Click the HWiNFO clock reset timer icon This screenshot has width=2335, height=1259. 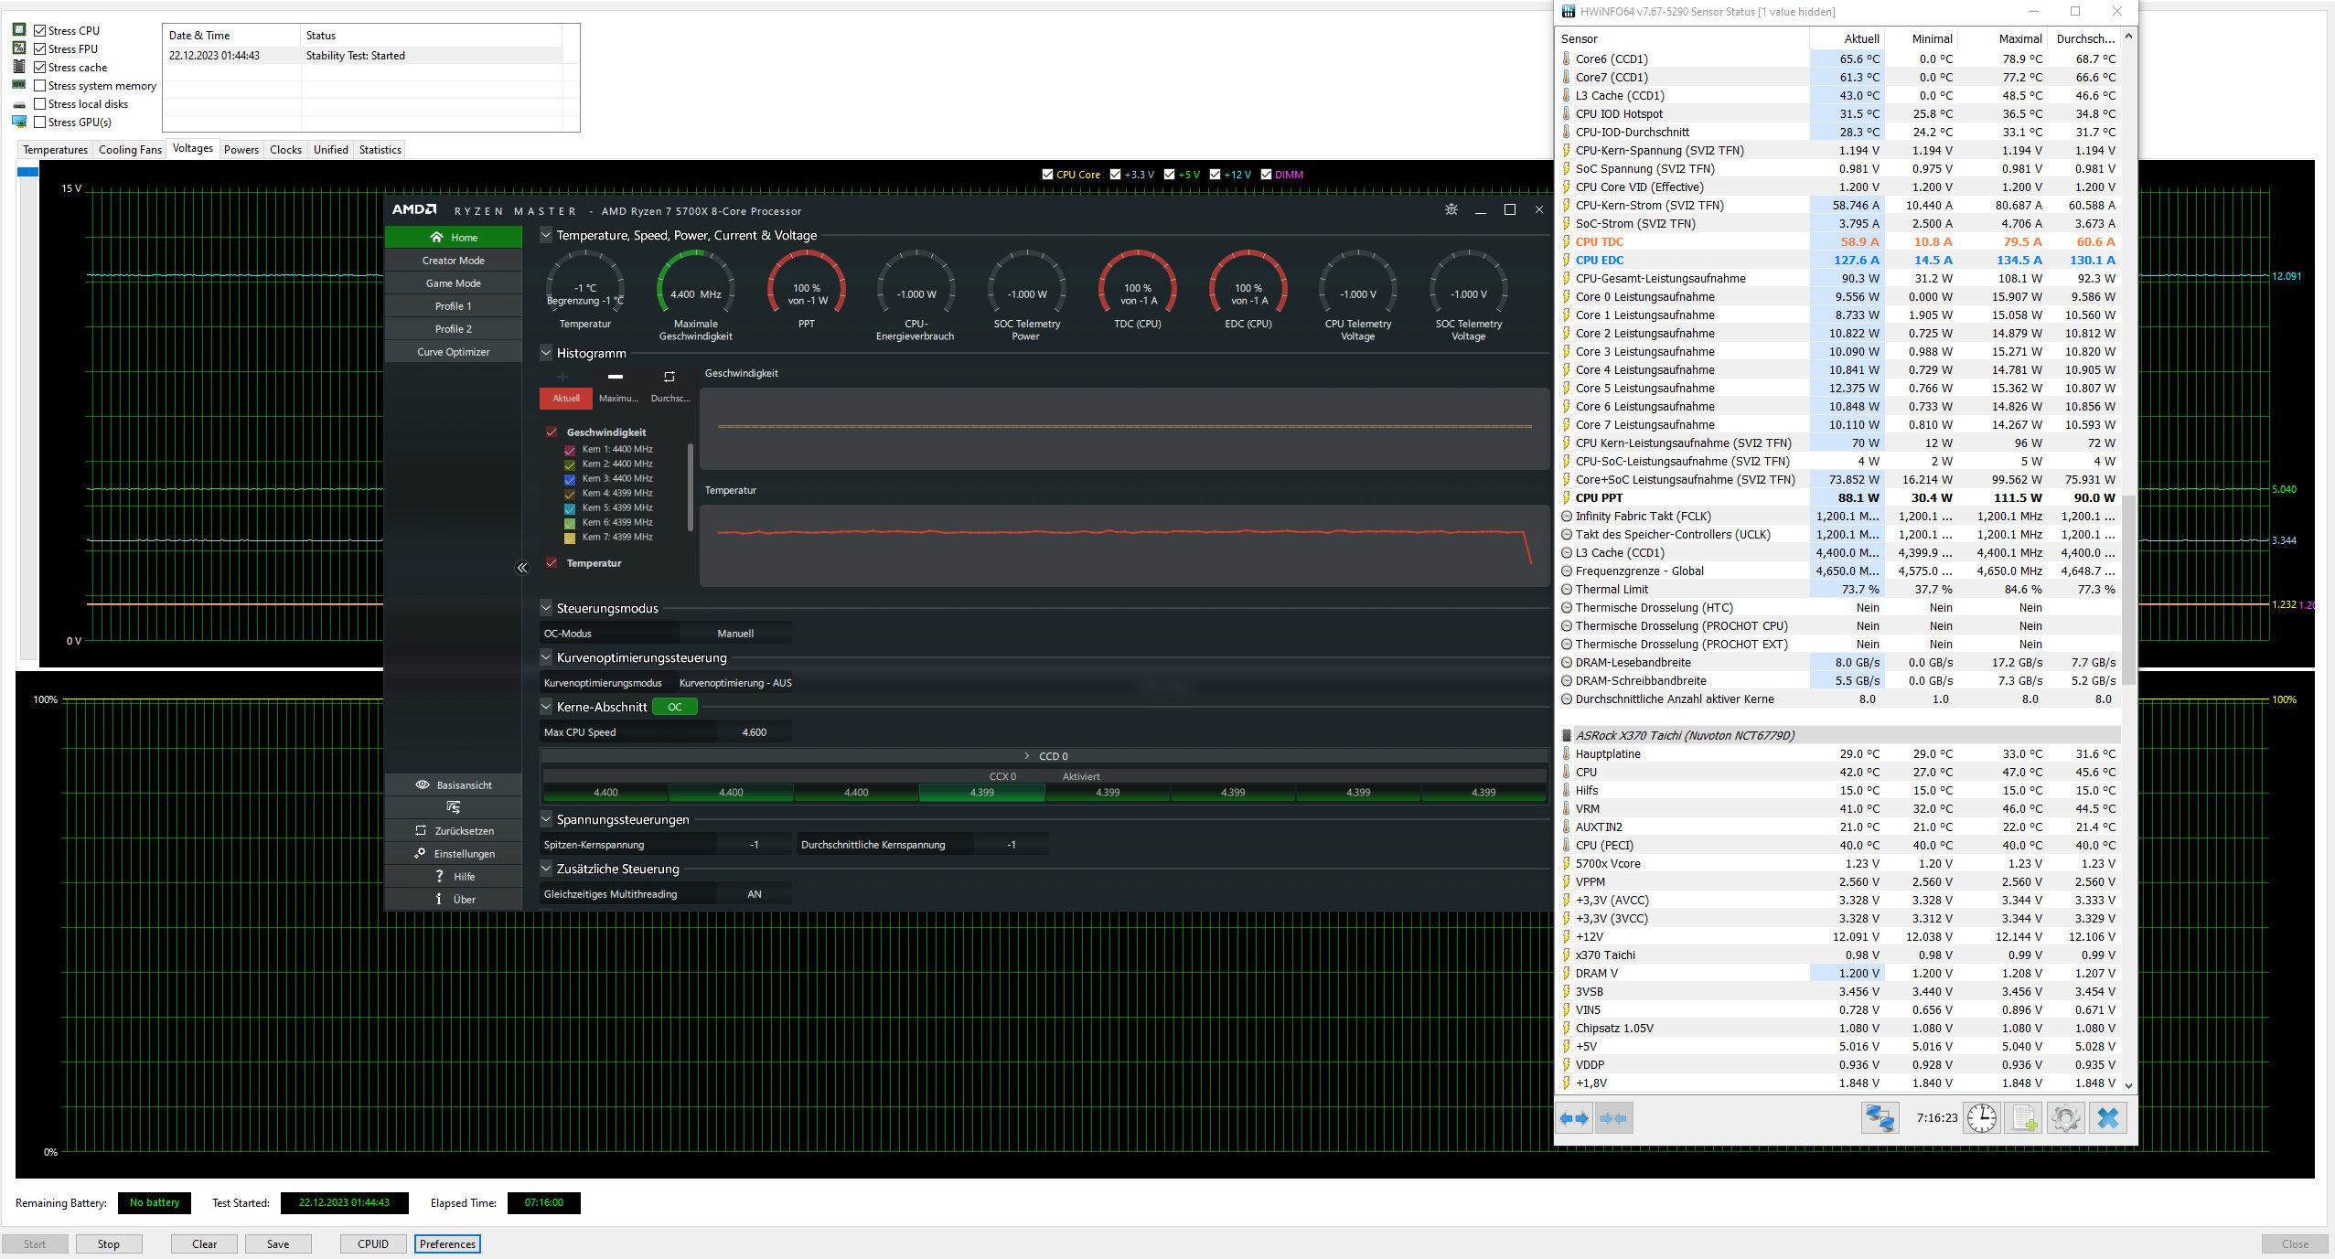[1982, 1118]
